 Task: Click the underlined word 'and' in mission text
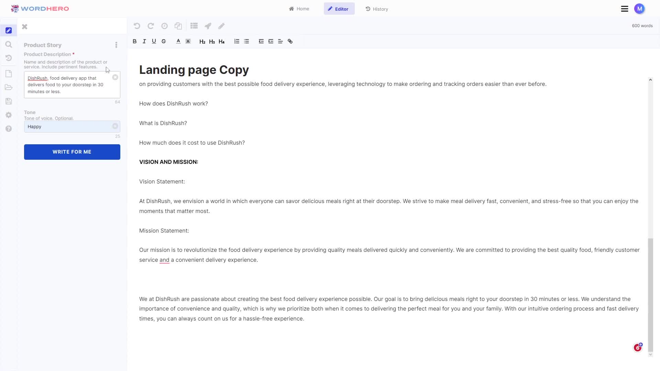164,260
